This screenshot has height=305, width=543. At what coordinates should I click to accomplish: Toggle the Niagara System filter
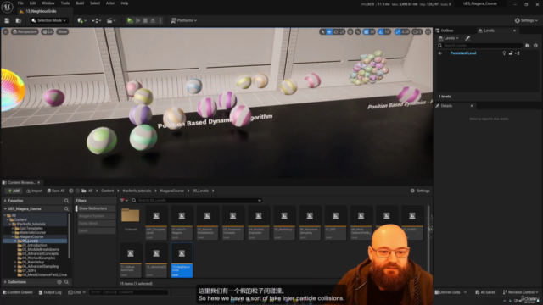(x=96, y=216)
